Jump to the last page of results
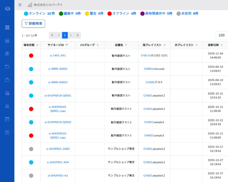The image size is (228, 182). click(x=77, y=35)
